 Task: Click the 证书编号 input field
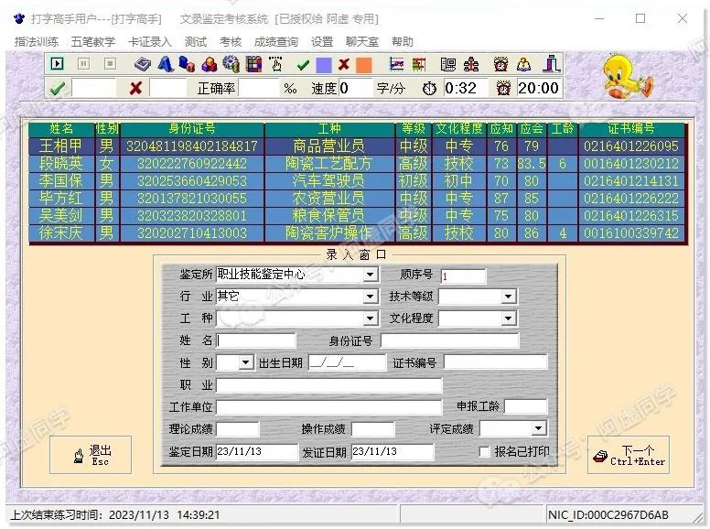tap(495, 362)
